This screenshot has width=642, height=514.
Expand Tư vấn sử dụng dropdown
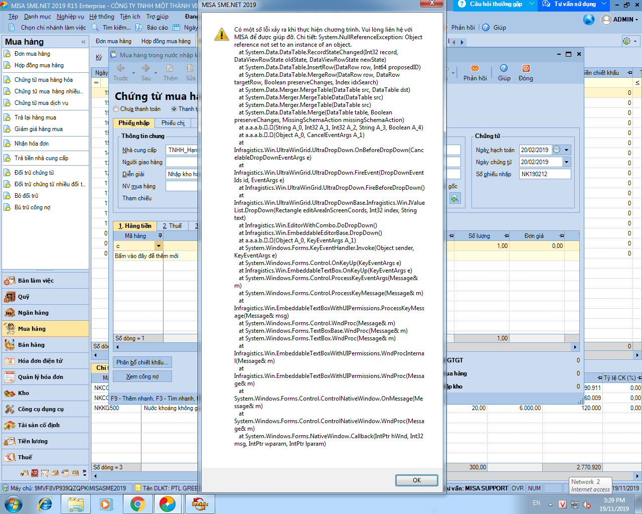[x=604, y=4]
